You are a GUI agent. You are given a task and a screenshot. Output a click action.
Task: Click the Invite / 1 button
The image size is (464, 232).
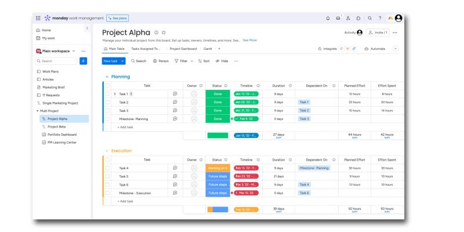click(x=378, y=33)
